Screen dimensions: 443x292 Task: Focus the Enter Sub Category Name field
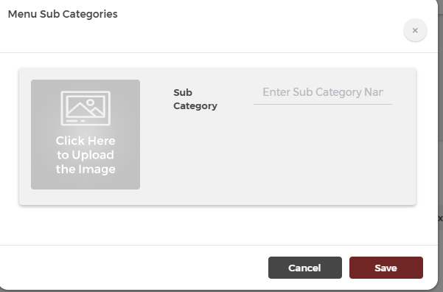[x=323, y=92]
